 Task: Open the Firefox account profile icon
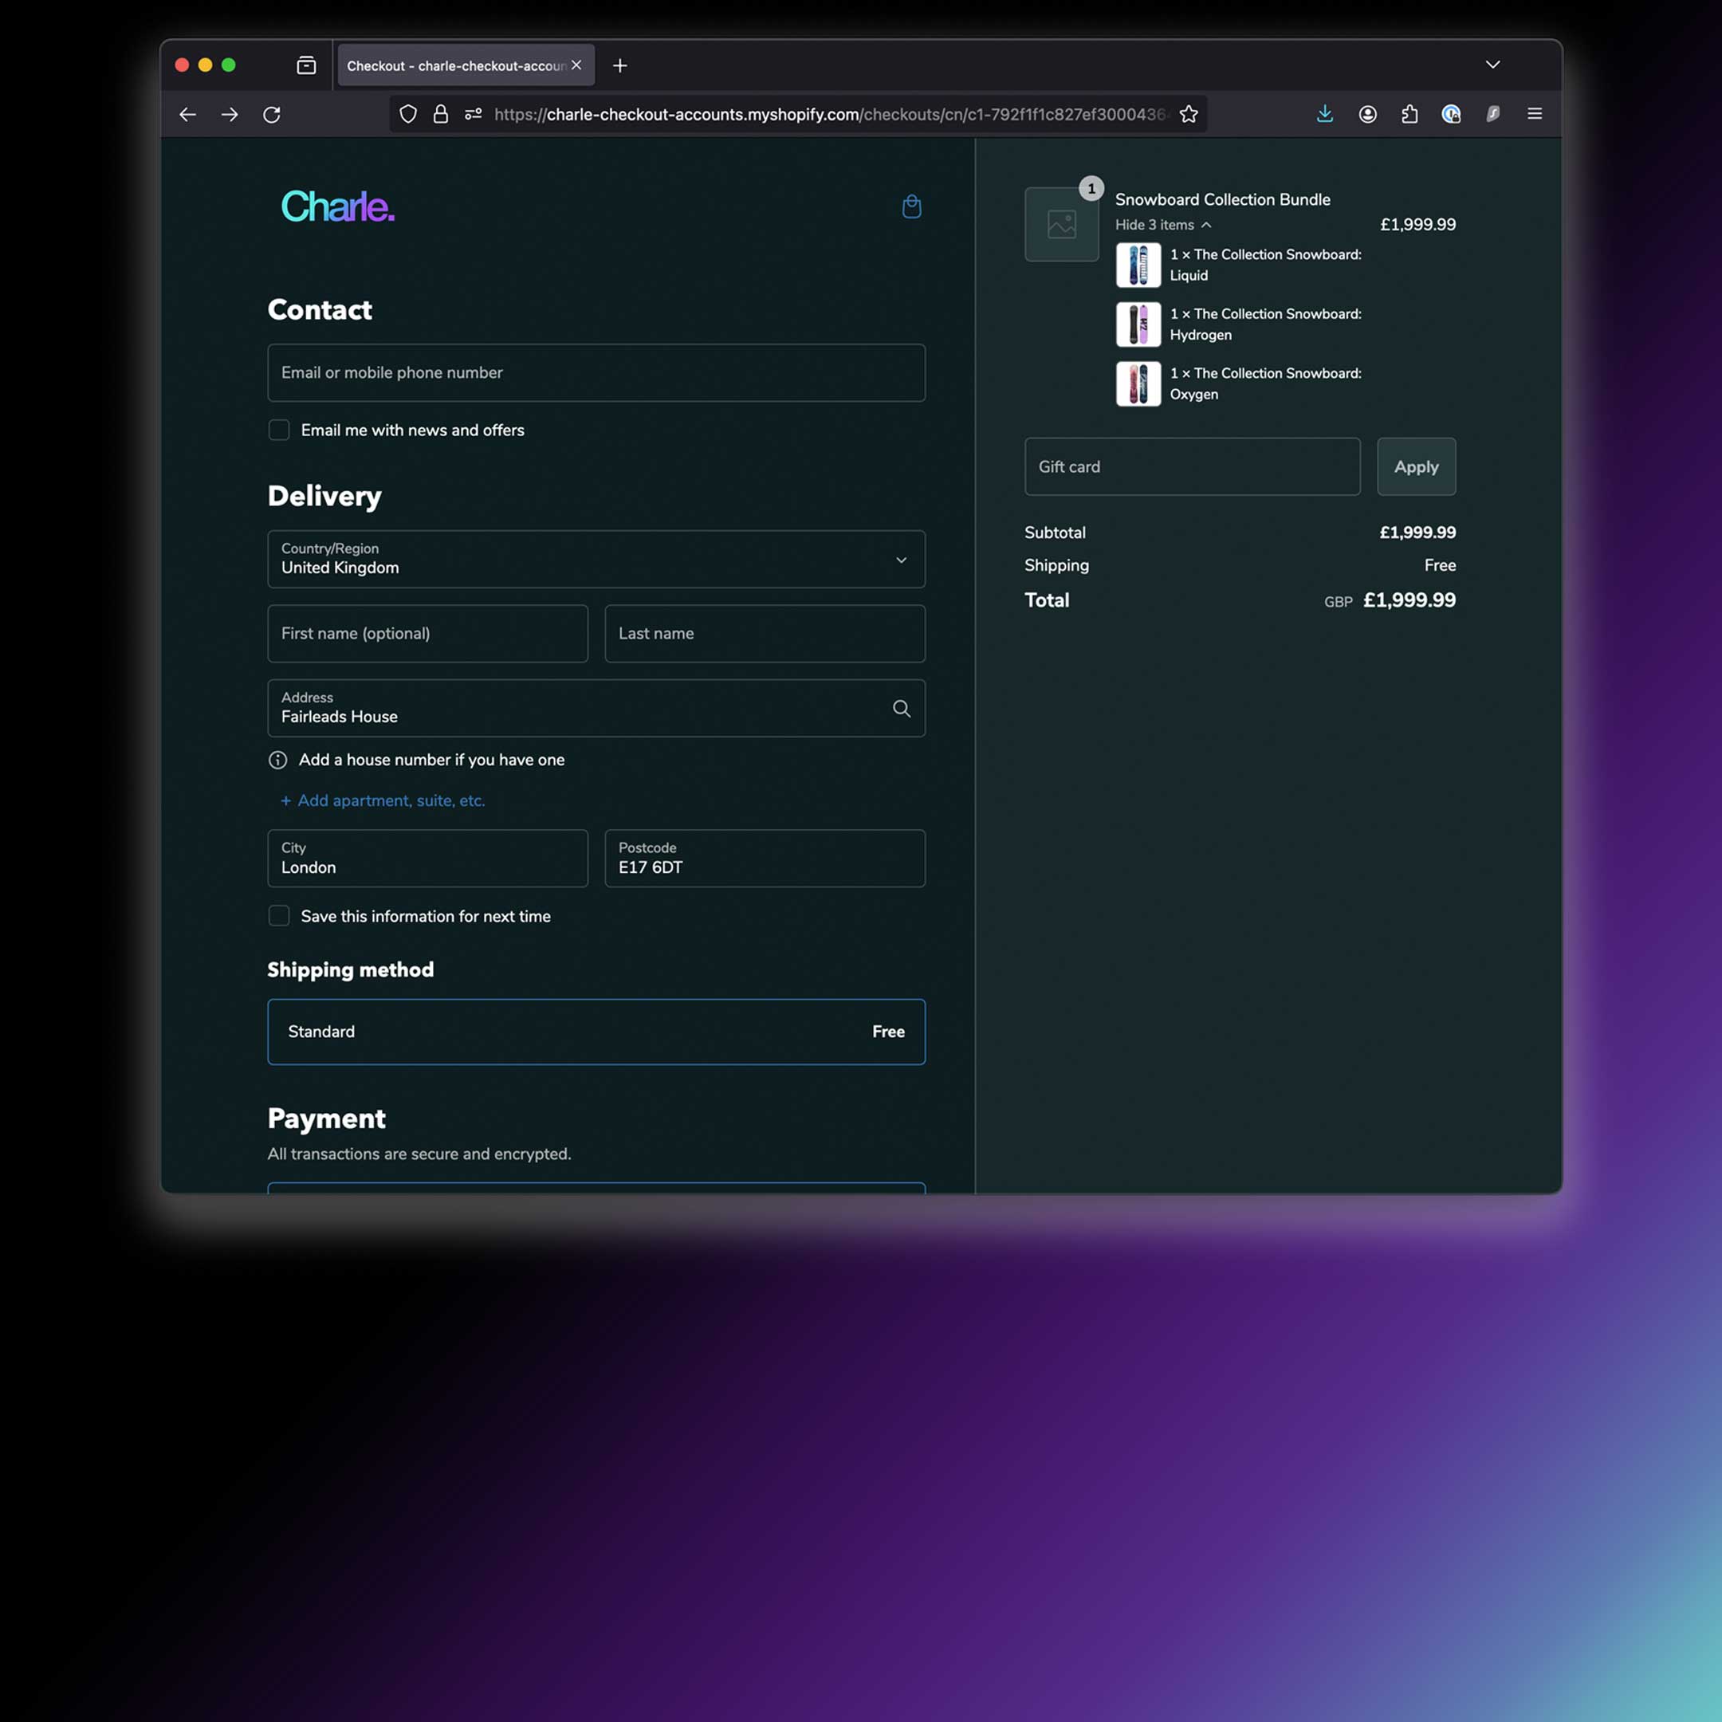[1367, 114]
